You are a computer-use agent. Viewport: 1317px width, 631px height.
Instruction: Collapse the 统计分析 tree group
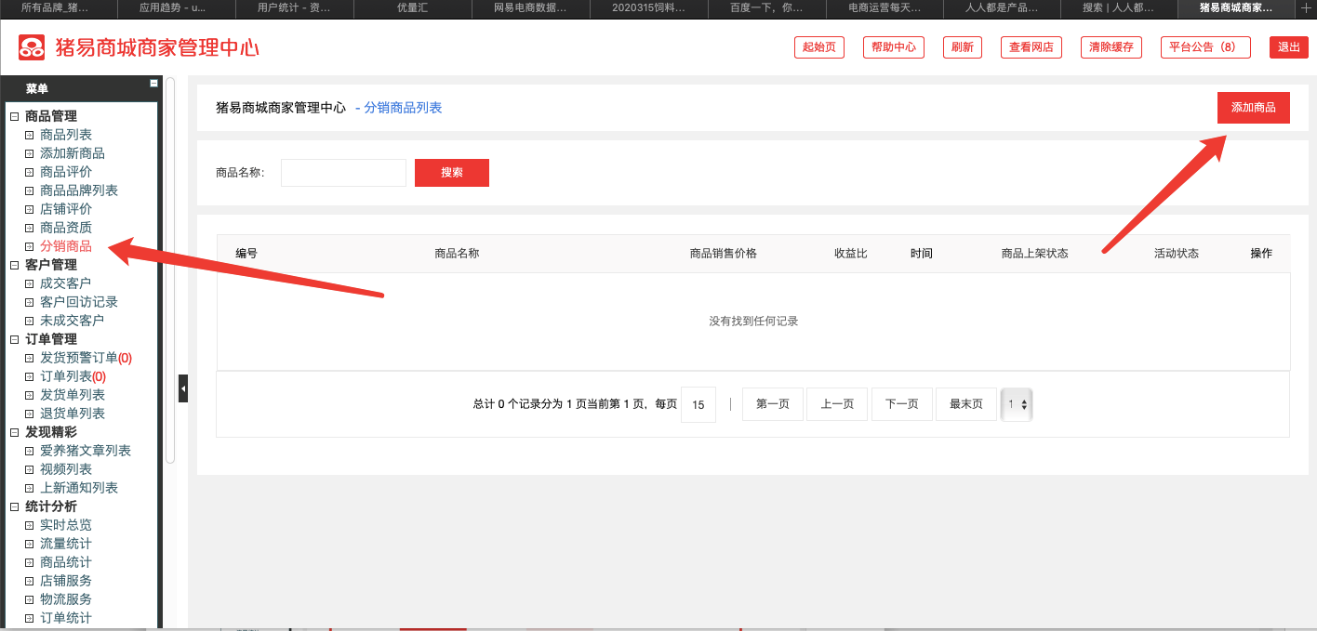14,506
